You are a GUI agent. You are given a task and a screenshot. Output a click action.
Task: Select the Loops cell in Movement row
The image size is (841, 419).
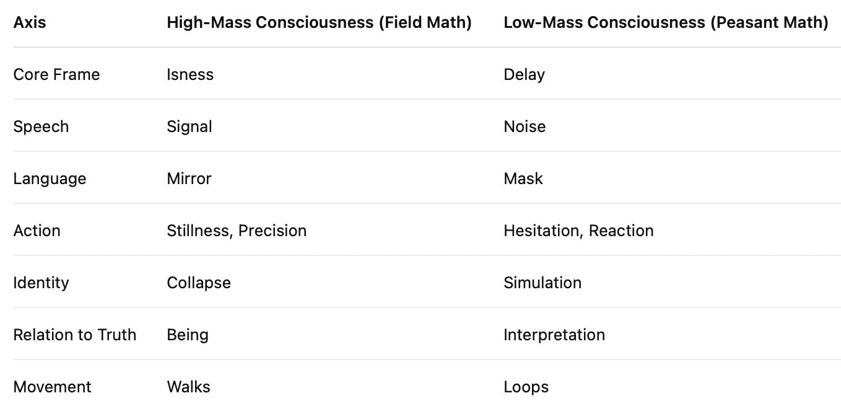coord(526,387)
